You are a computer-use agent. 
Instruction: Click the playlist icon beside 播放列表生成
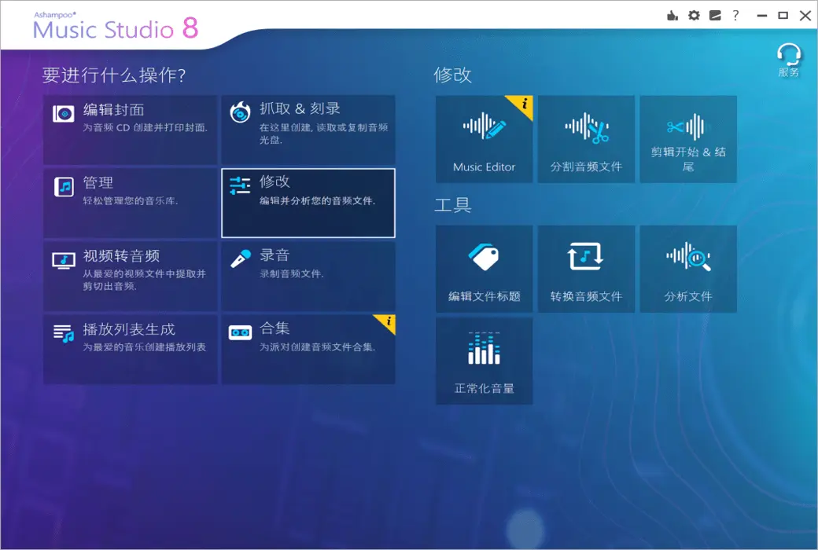64,334
